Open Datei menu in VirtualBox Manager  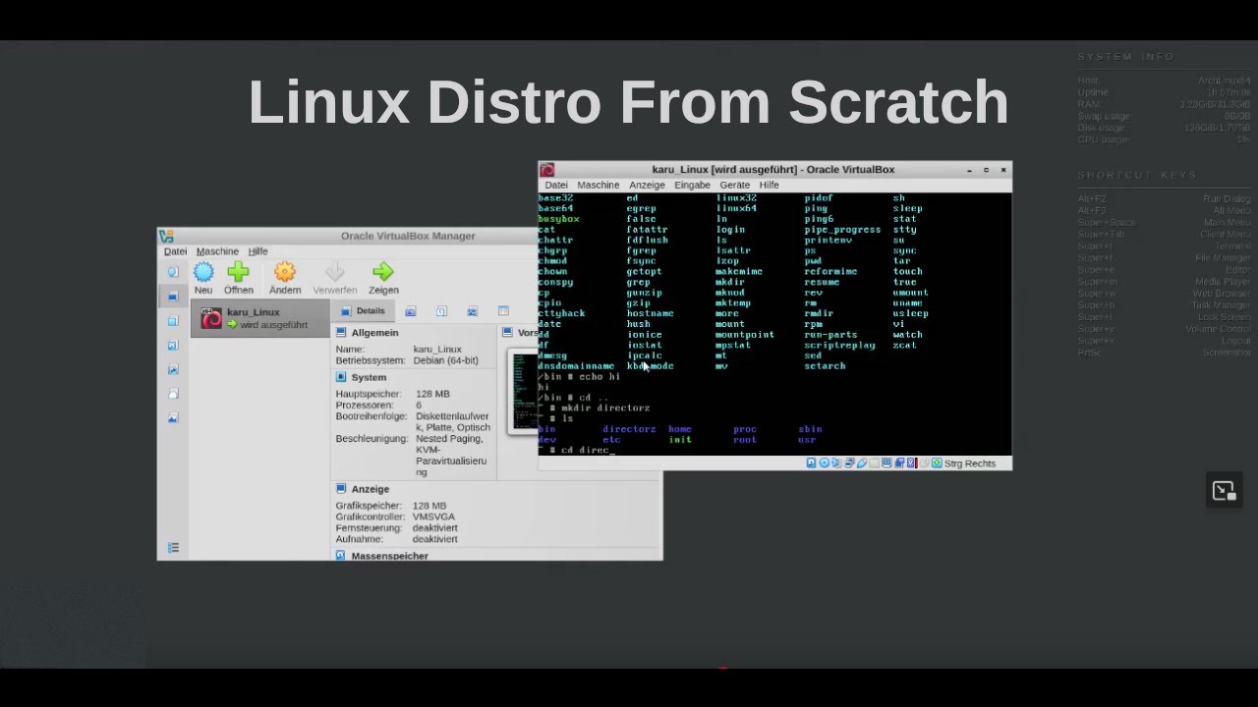[x=175, y=251]
